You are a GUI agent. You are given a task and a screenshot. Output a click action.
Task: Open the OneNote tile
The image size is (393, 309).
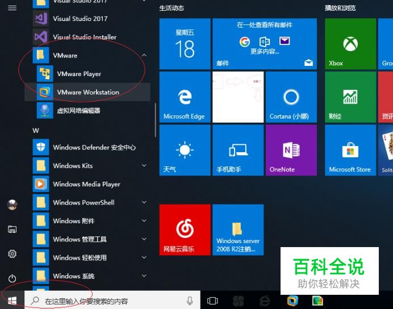pos(291,150)
